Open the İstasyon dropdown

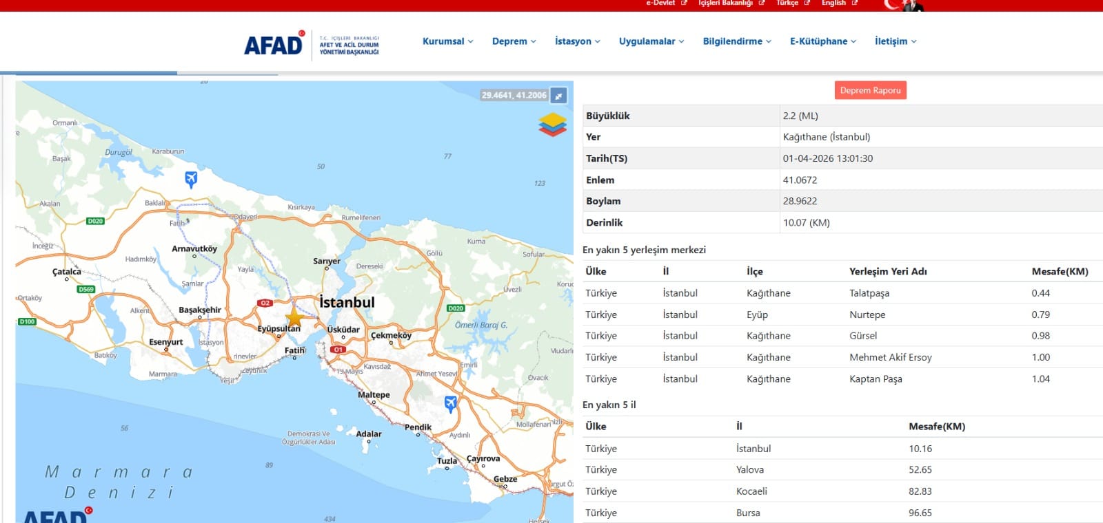[x=577, y=41]
